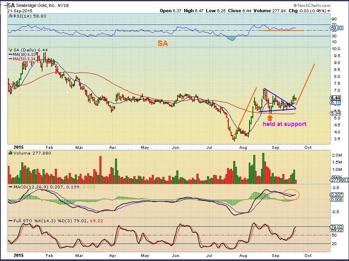349x261 pixels.
Task: Click the 6.11 moving average price tag
Action: pos(335,102)
